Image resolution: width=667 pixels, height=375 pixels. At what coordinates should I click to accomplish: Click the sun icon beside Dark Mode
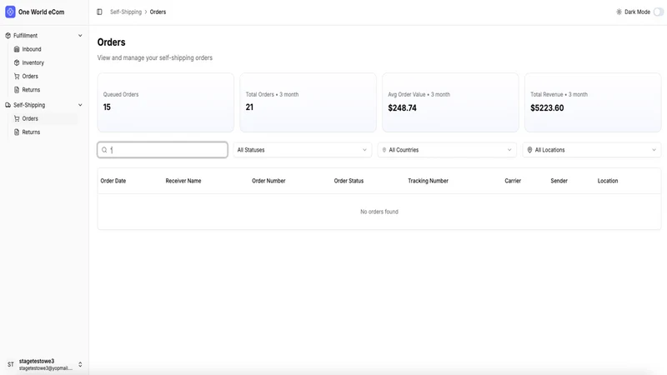pos(619,12)
